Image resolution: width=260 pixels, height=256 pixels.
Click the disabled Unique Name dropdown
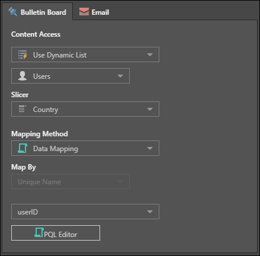(x=70, y=181)
